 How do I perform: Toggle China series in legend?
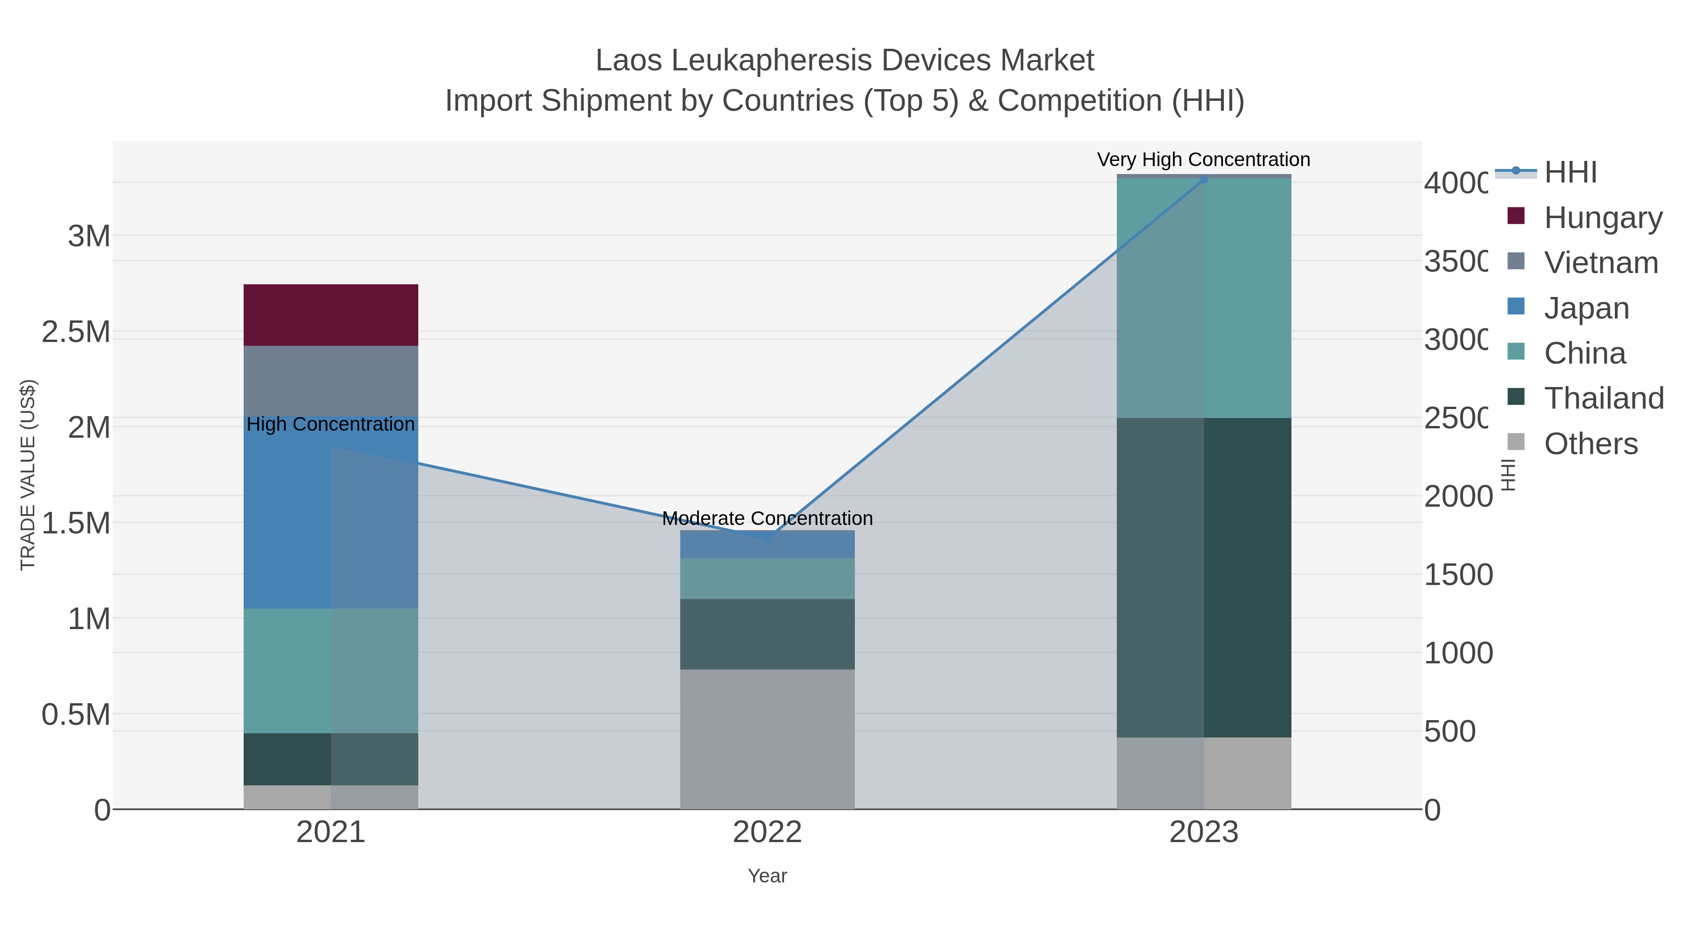point(1567,353)
